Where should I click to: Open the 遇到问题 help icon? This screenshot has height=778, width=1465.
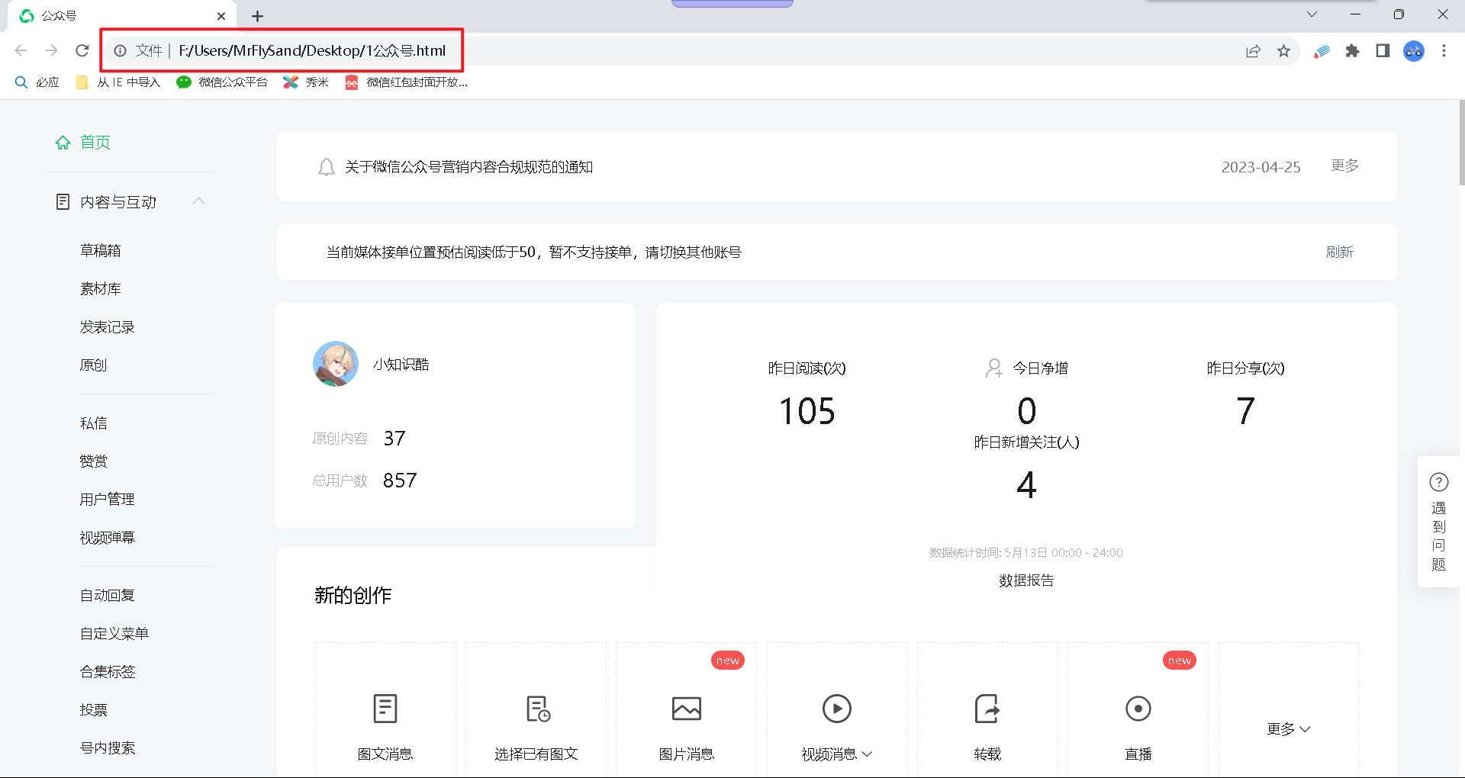[x=1439, y=482]
